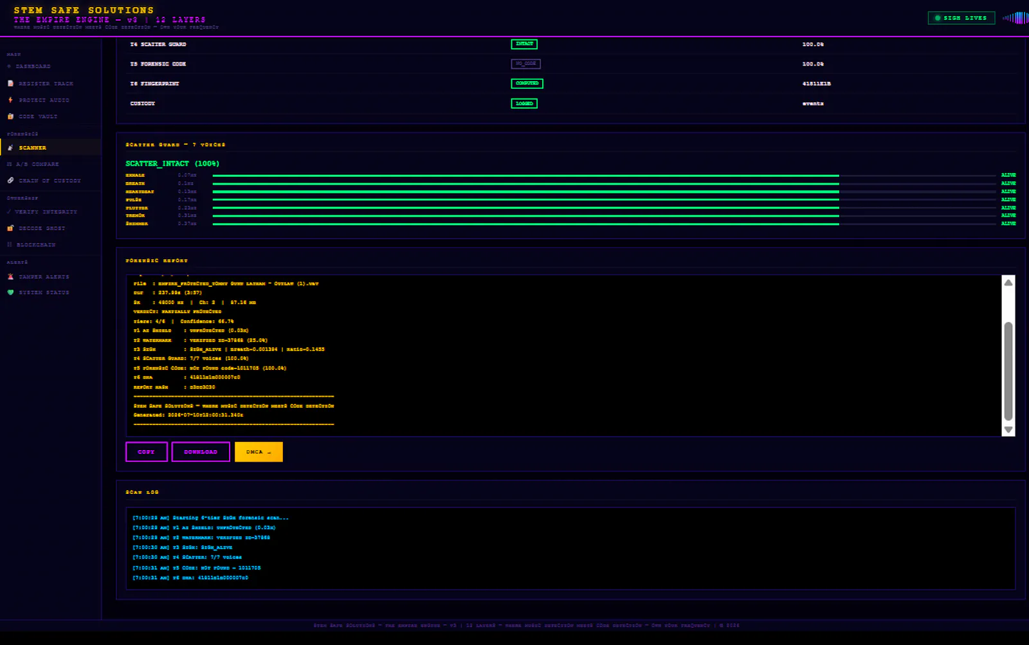
Task: Open the System Status page
Action: 44,293
